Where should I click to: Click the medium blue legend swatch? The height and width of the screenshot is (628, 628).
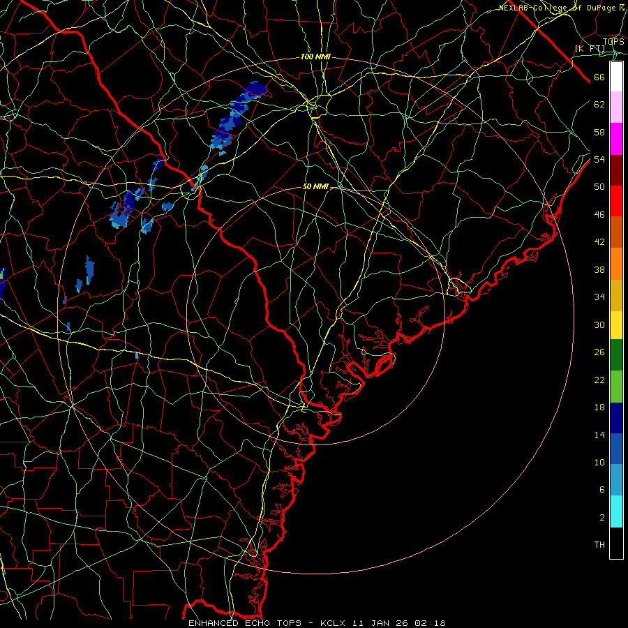click(616, 449)
